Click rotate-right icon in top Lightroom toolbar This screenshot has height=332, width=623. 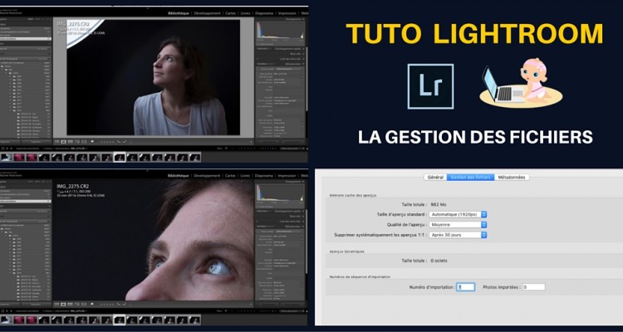(x=125, y=141)
